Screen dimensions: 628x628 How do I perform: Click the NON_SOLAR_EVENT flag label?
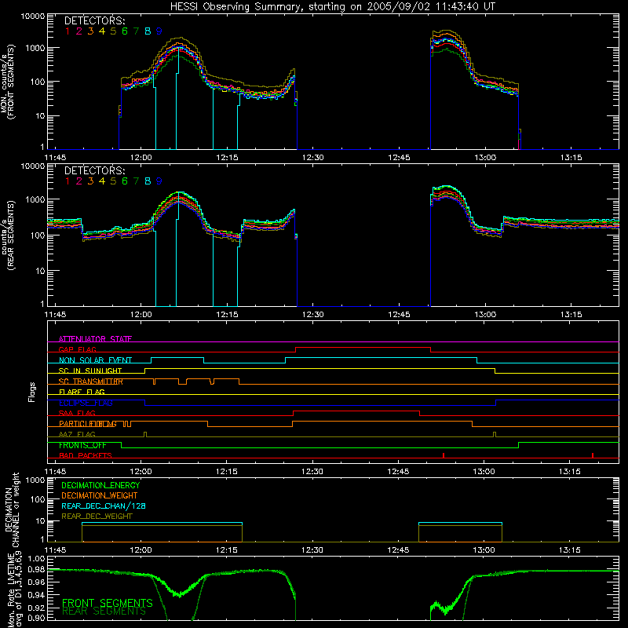(95, 360)
